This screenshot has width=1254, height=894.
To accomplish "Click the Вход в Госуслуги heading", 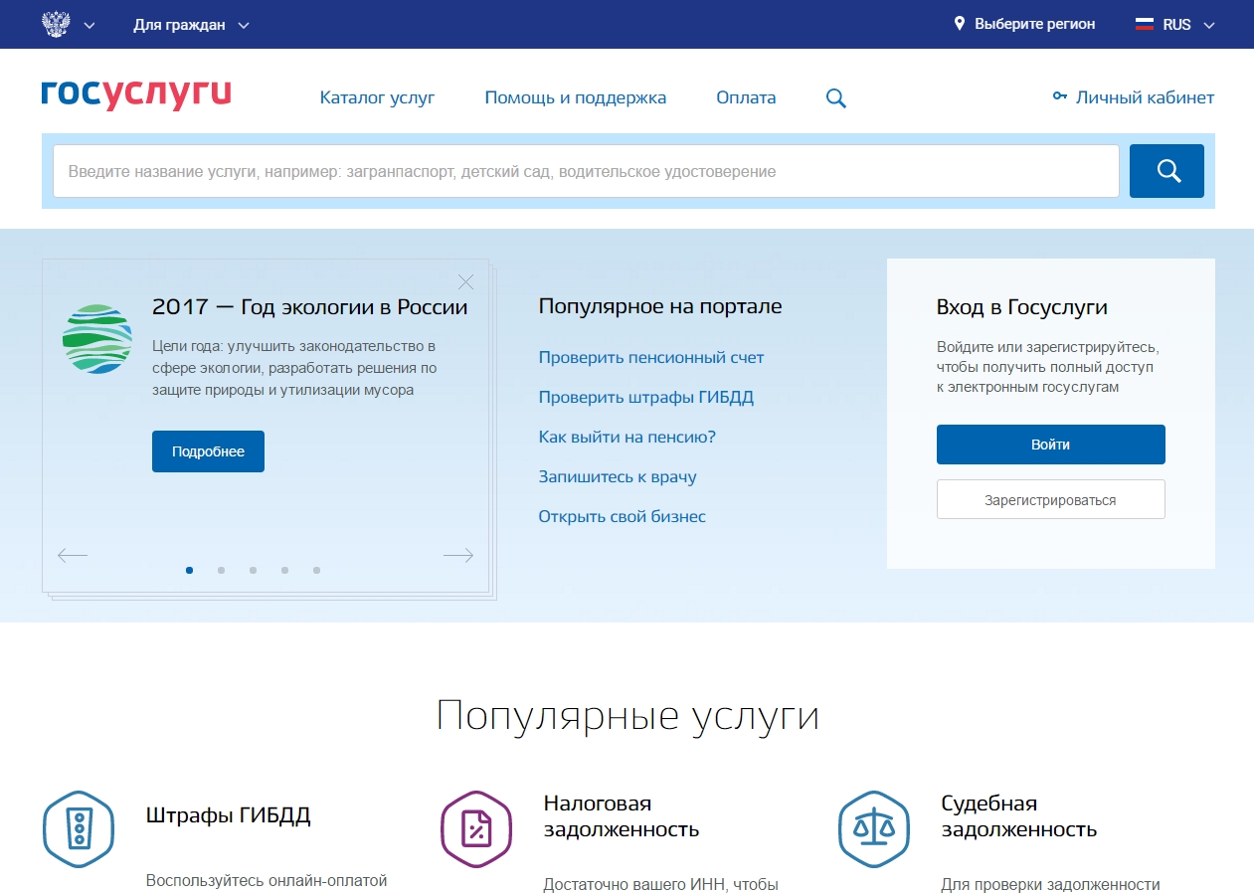I will pyautogui.click(x=1022, y=307).
